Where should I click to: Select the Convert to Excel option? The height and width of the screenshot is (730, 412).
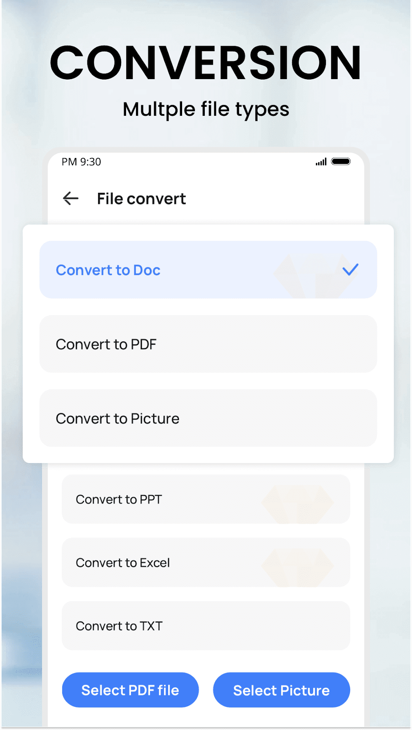pyautogui.click(x=123, y=563)
